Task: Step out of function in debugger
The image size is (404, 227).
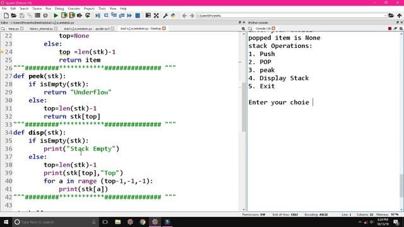Action: click(x=122, y=15)
